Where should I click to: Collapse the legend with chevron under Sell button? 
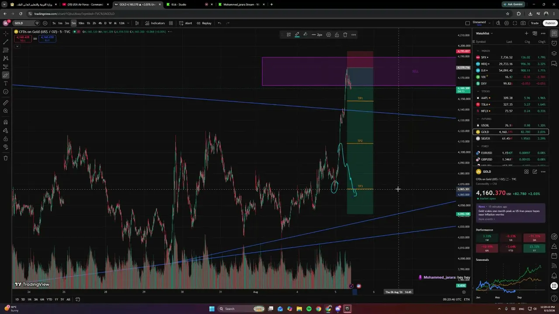point(17,45)
